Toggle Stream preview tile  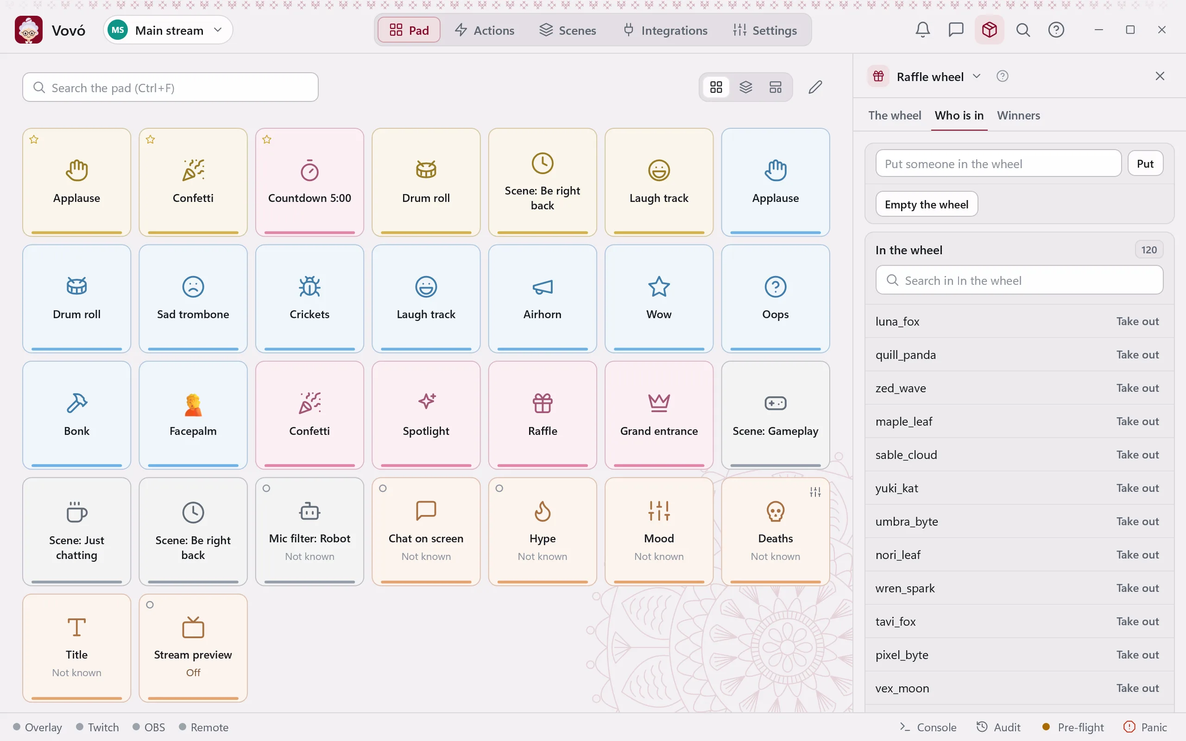(193, 648)
